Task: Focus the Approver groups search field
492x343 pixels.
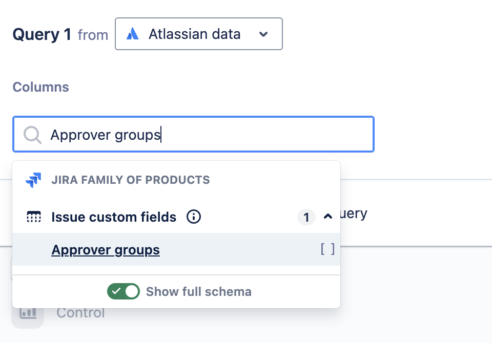Action: (193, 135)
